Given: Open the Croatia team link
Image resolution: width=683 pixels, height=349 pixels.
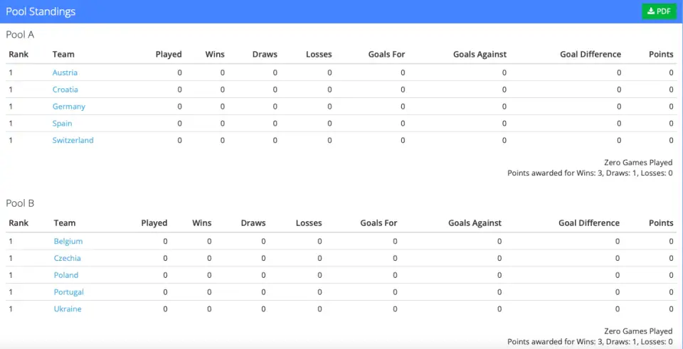Looking at the screenshot, I should 65,90.
